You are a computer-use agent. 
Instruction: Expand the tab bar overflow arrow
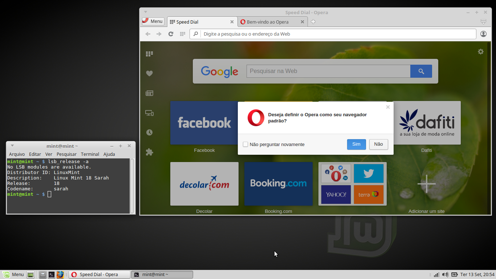coord(483,21)
